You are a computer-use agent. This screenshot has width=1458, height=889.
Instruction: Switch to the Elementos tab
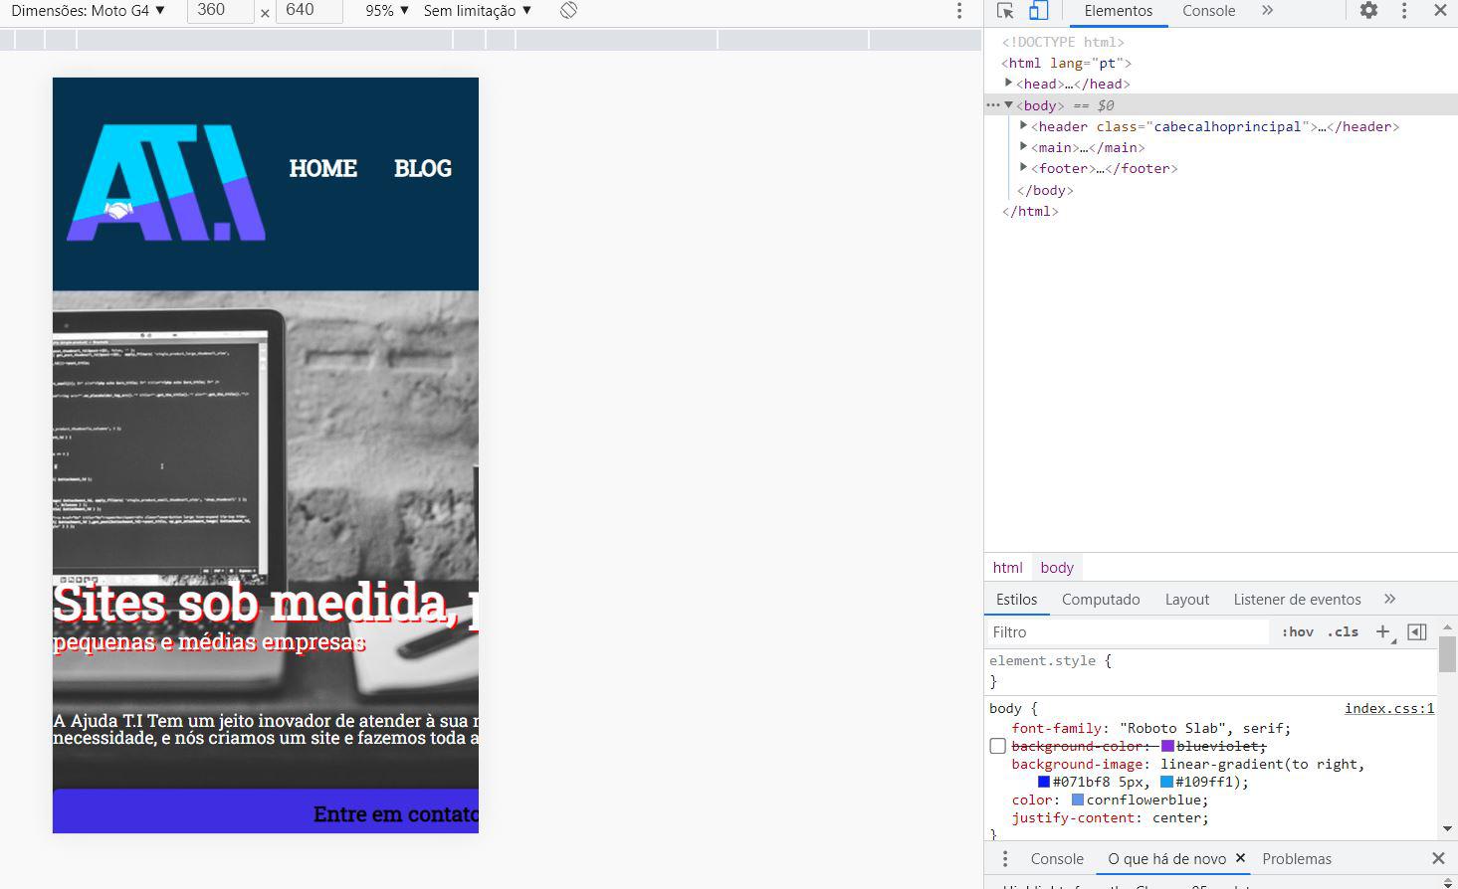click(1119, 11)
